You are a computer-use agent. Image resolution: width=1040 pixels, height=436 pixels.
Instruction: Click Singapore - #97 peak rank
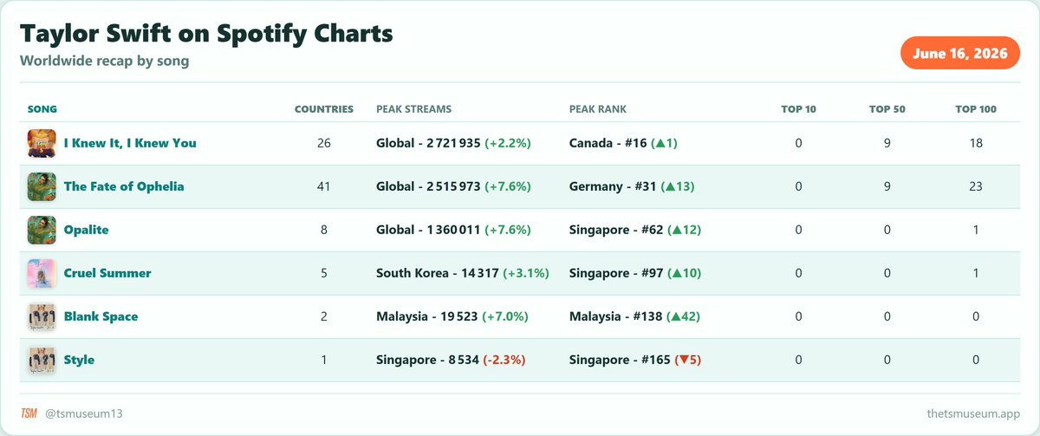(x=635, y=273)
